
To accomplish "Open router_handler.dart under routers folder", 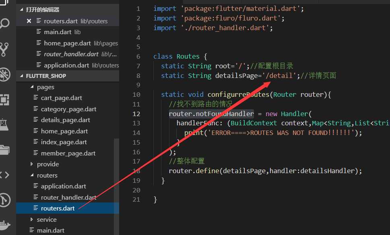I will (x=69, y=198).
